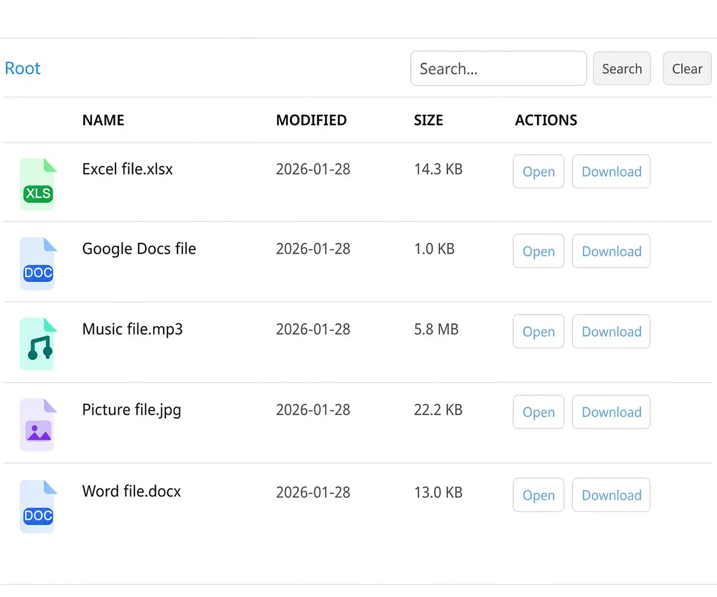This screenshot has width=717, height=597.
Task: Click the NAME column header
Action: 103,120
